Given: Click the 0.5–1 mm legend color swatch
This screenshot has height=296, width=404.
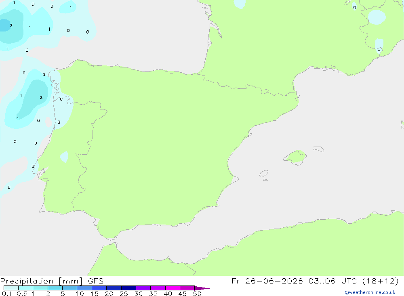Looking at the screenshot, I should tap(25, 288).
